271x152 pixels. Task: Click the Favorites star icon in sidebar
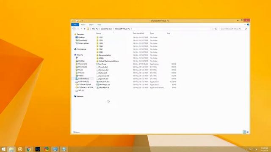(75, 34)
